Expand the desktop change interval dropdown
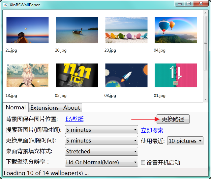Image resolution: width=211 pixels, height=179 pixels. pos(101,141)
